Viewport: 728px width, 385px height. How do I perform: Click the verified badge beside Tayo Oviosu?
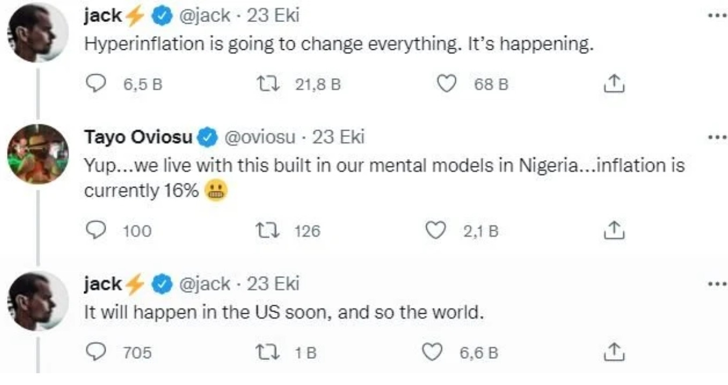(207, 138)
